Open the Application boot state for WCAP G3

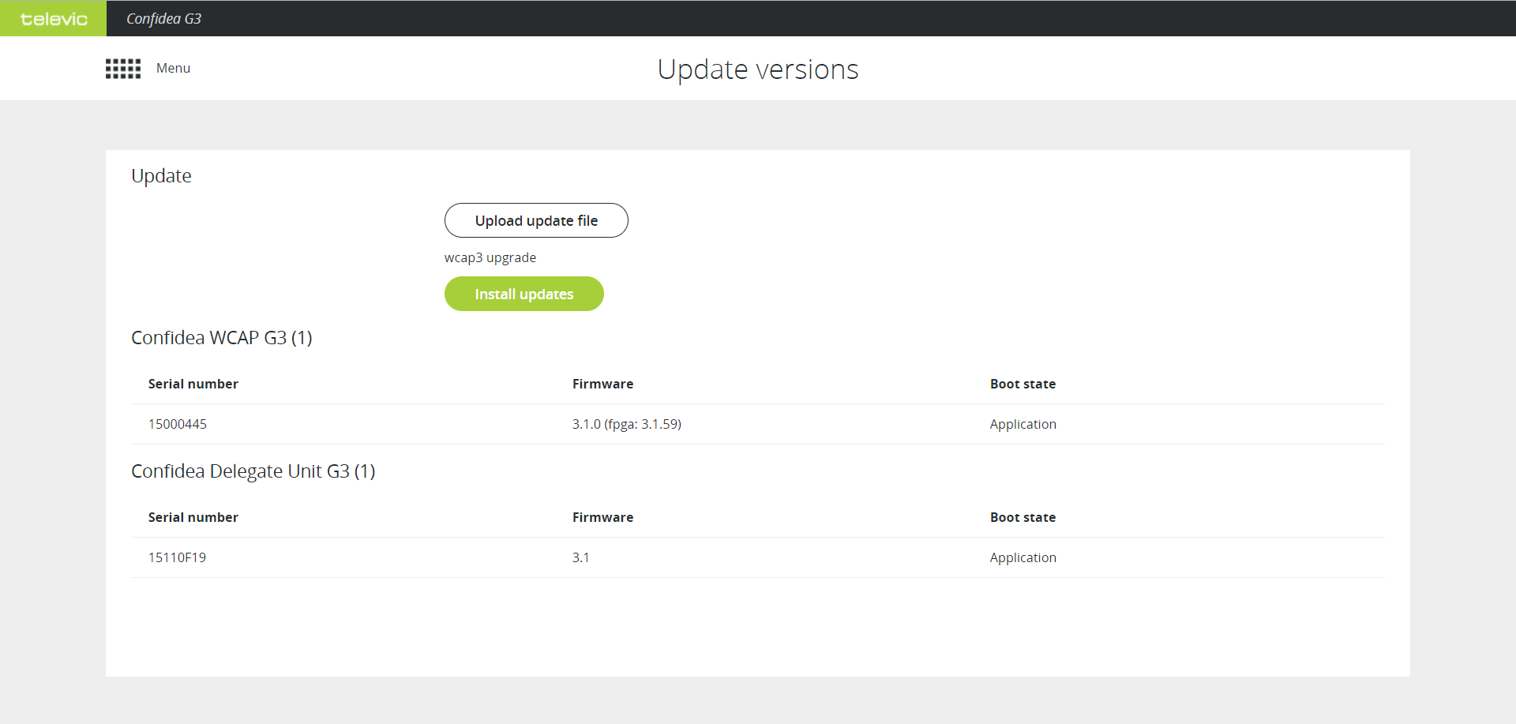(x=1023, y=424)
